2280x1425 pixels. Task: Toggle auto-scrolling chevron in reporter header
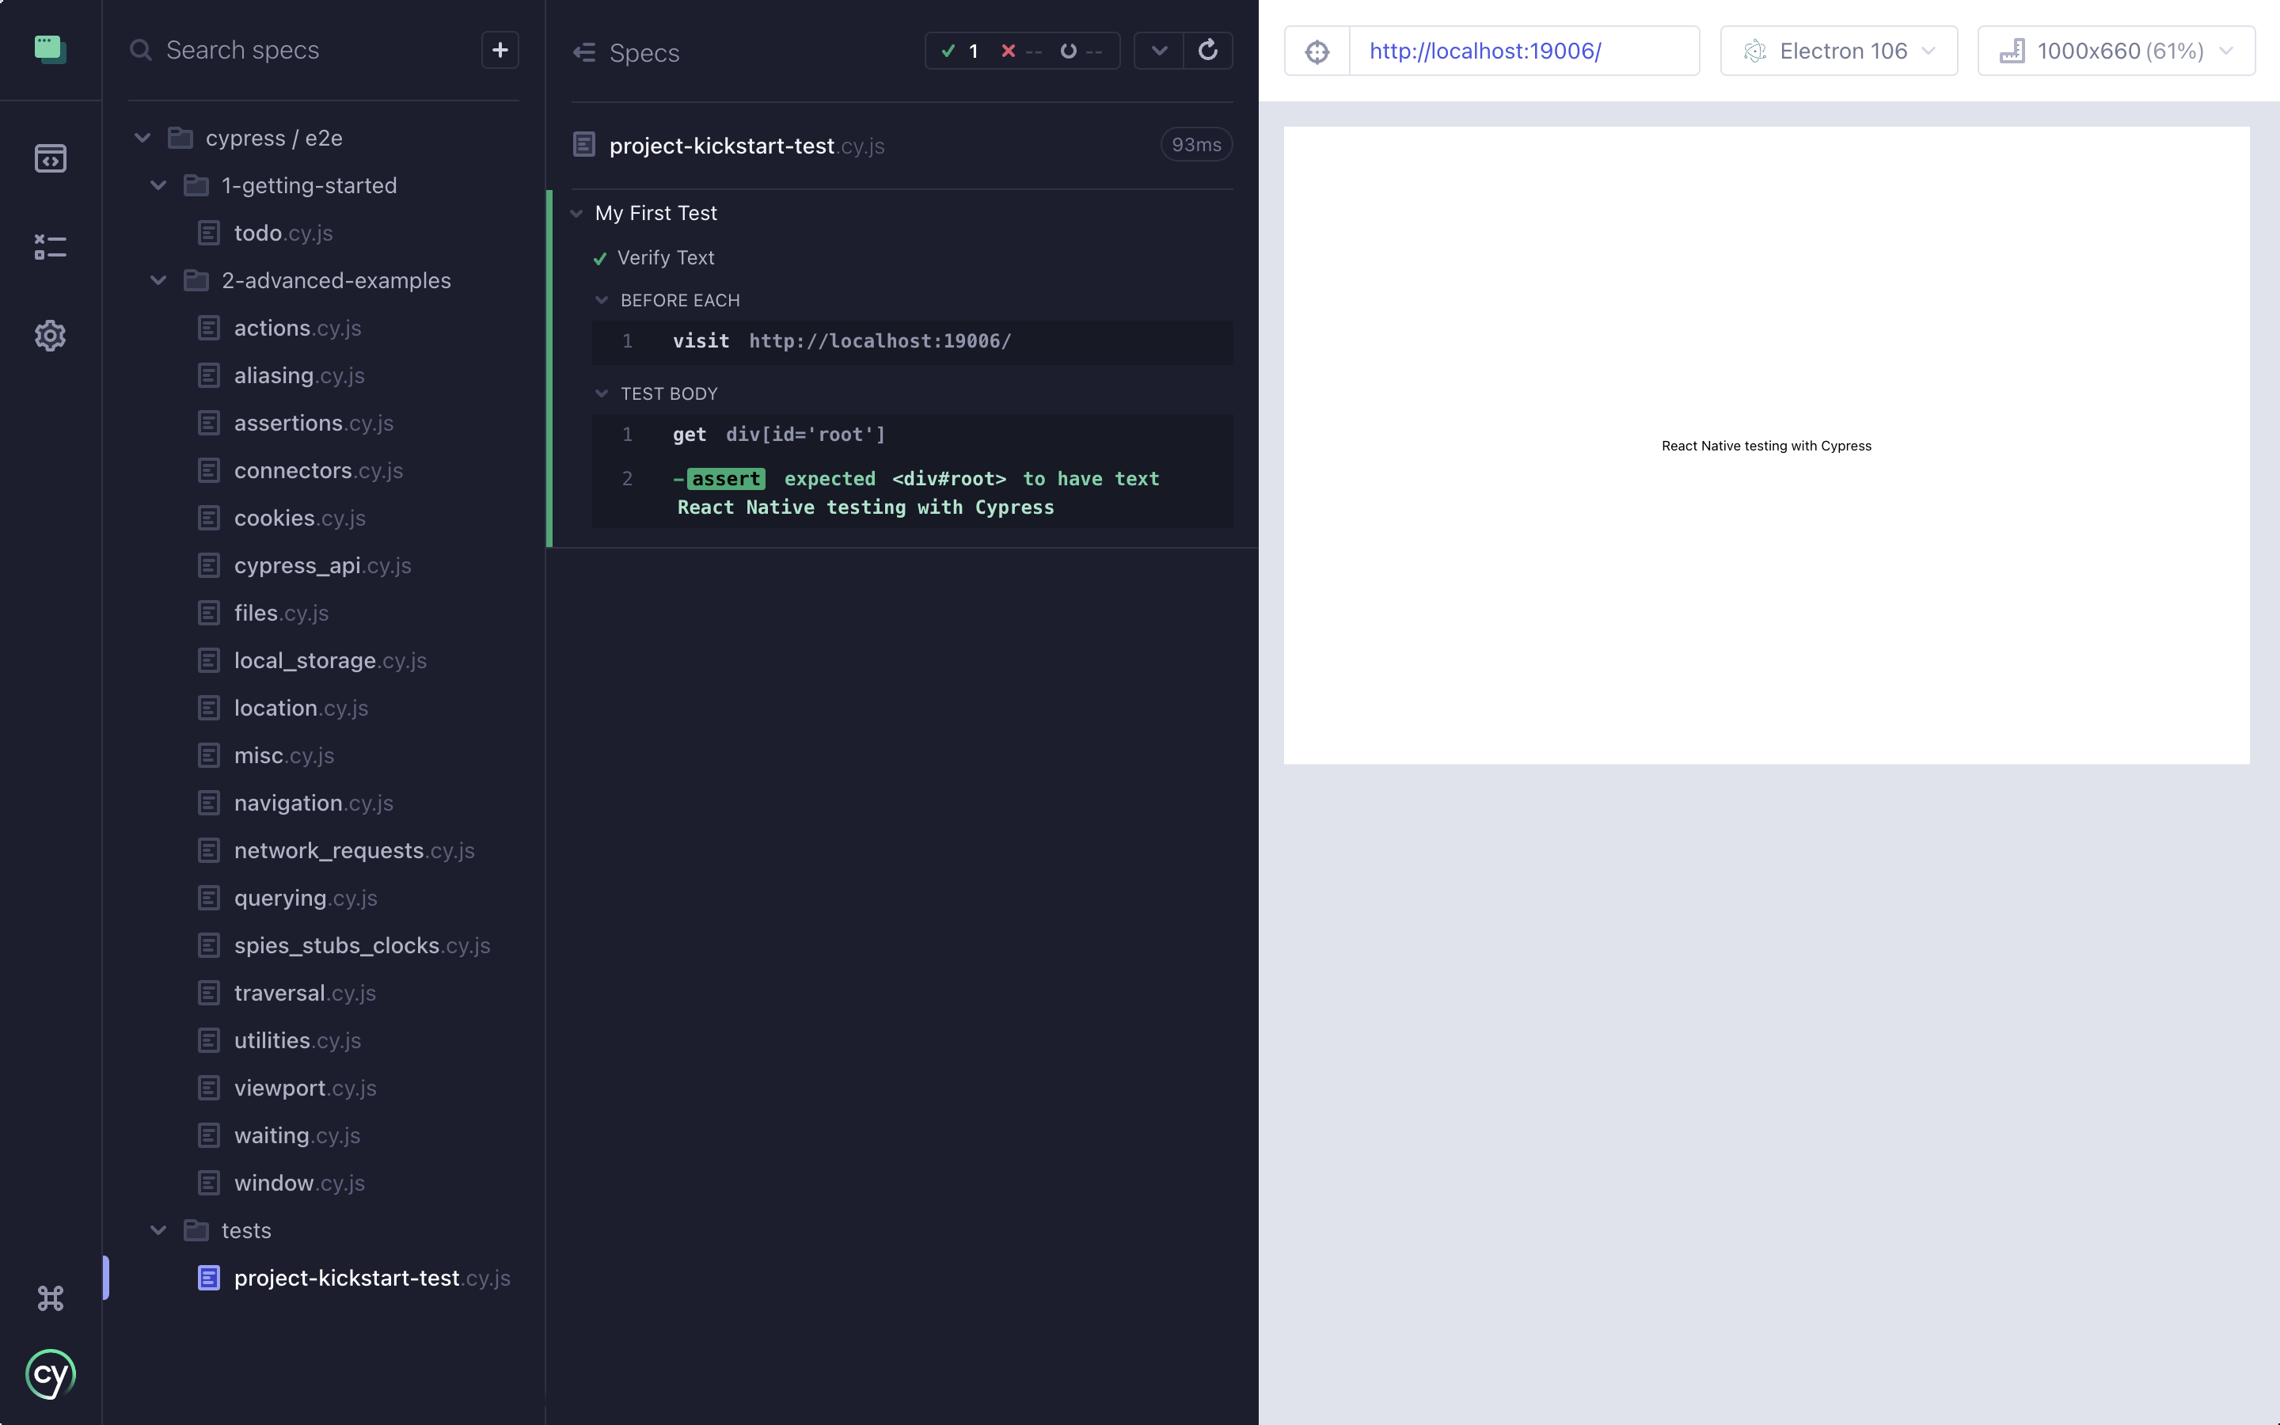point(1159,51)
